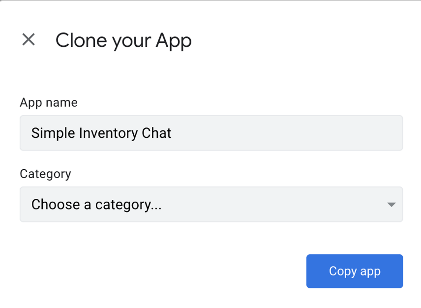
Task: Click the close cross next to the title
Action: point(29,40)
